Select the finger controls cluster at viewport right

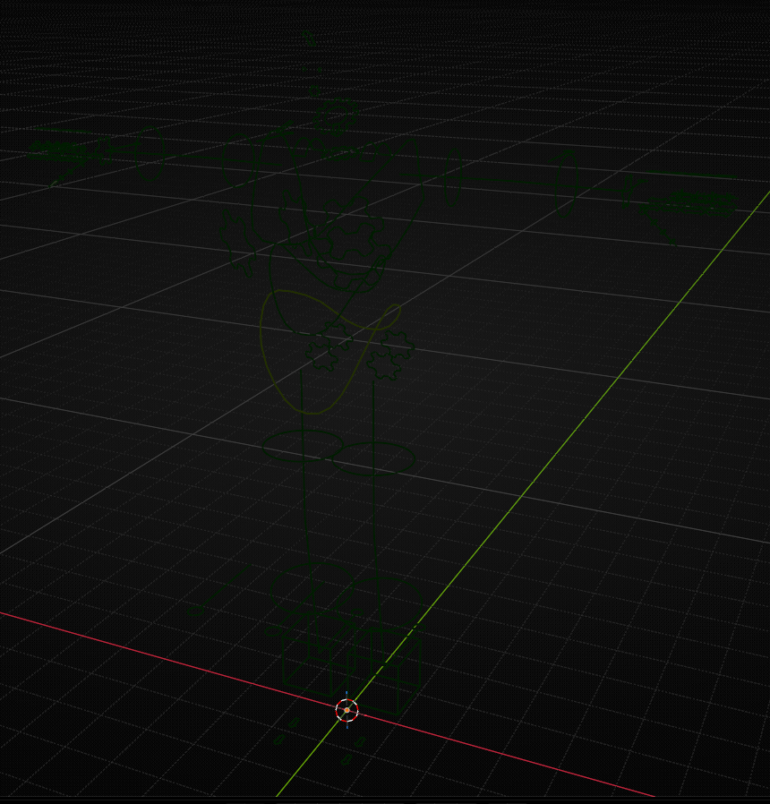pyautogui.click(x=689, y=203)
